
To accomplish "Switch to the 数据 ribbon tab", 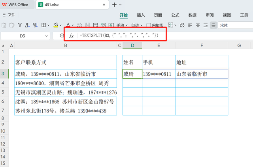I will coord(193,15).
